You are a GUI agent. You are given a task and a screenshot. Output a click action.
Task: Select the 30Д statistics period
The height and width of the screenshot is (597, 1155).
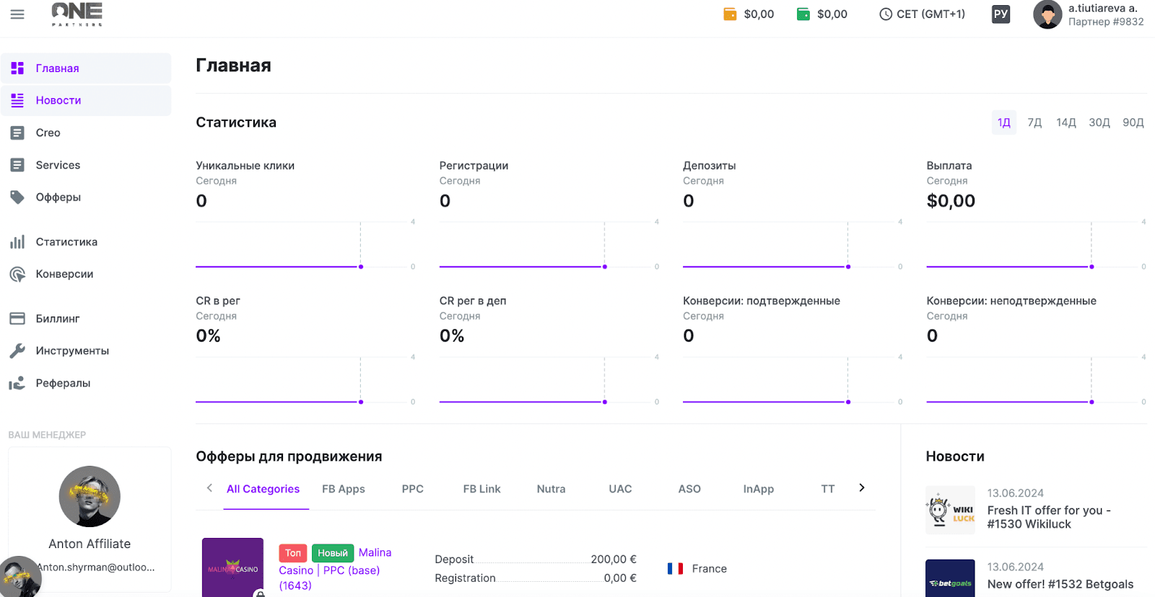[1099, 123]
